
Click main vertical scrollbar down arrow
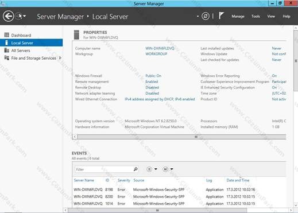click(x=296, y=205)
